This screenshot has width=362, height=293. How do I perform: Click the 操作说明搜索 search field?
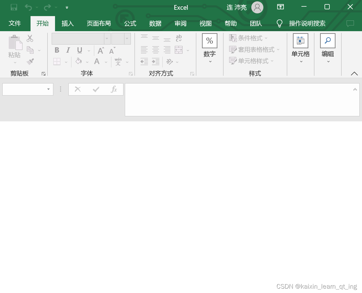click(308, 23)
